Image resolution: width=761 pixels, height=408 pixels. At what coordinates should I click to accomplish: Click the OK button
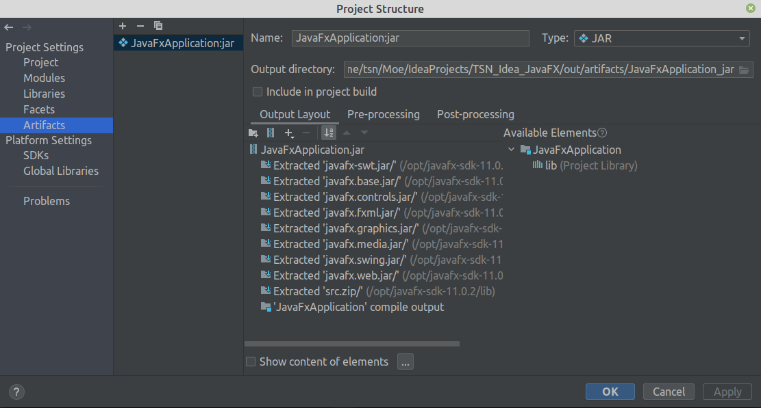(610, 392)
